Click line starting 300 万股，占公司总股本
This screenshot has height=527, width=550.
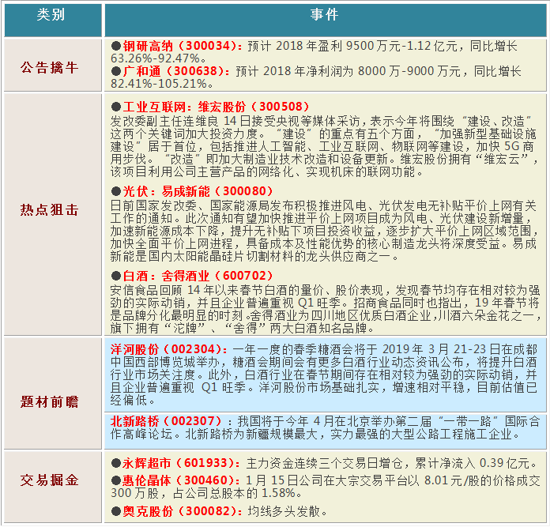(206, 493)
